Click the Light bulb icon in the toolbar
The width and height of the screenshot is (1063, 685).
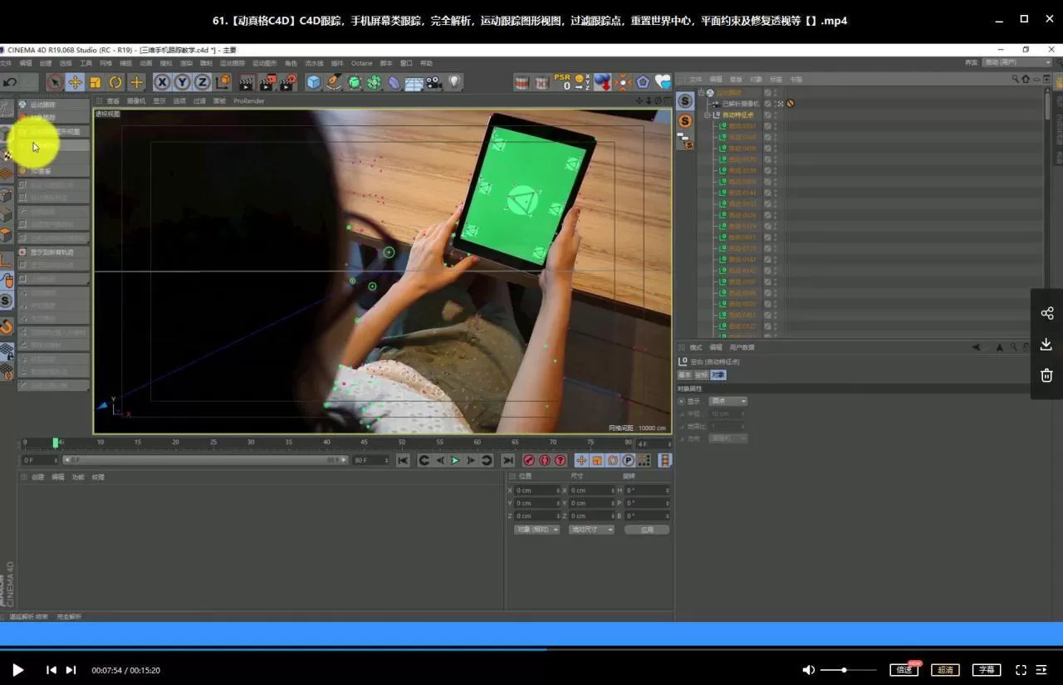pyautogui.click(x=454, y=81)
